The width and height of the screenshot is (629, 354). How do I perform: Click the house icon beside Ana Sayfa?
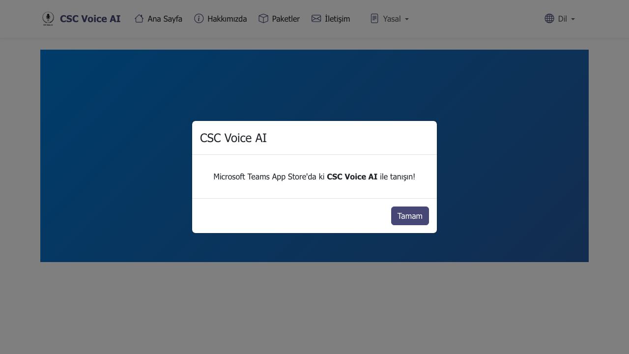coord(139,18)
